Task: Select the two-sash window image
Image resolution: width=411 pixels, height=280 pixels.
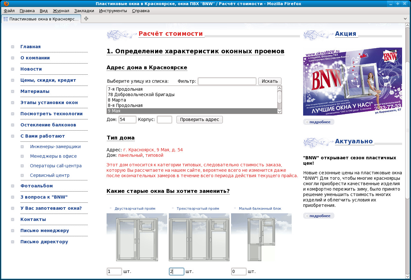Action: (x=137, y=237)
